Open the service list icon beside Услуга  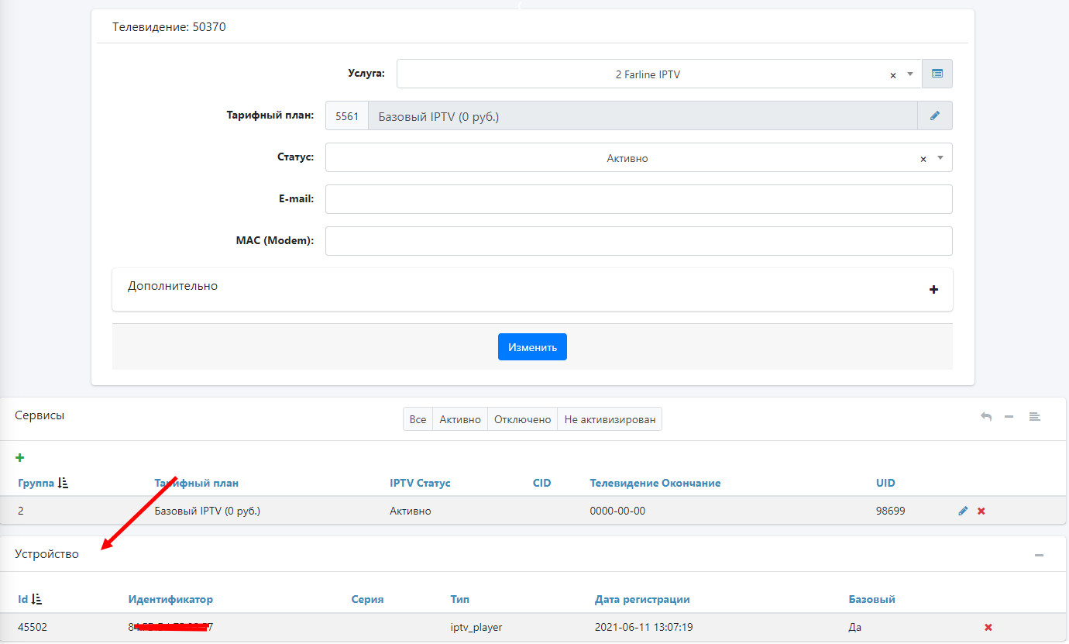(937, 74)
